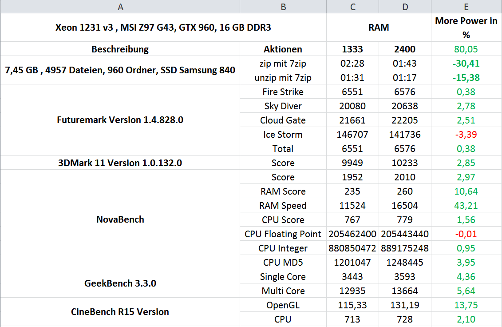Click the 146707 Ice Storm value

[352, 134]
